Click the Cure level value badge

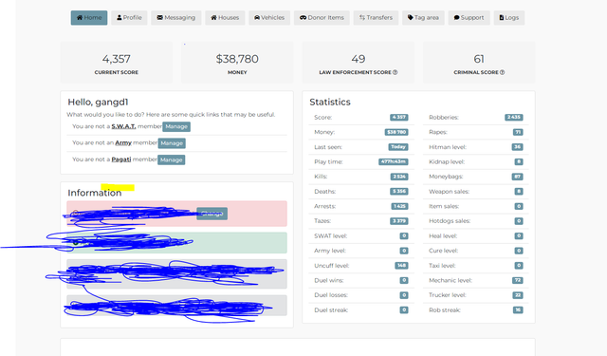[x=519, y=251]
